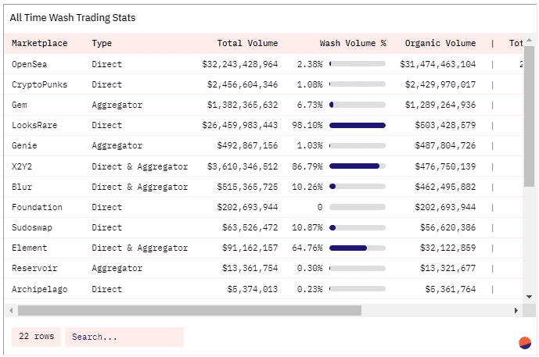Click All Time Wash Trading Stats title
This screenshot has width=539, height=357.
pos(73,17)
